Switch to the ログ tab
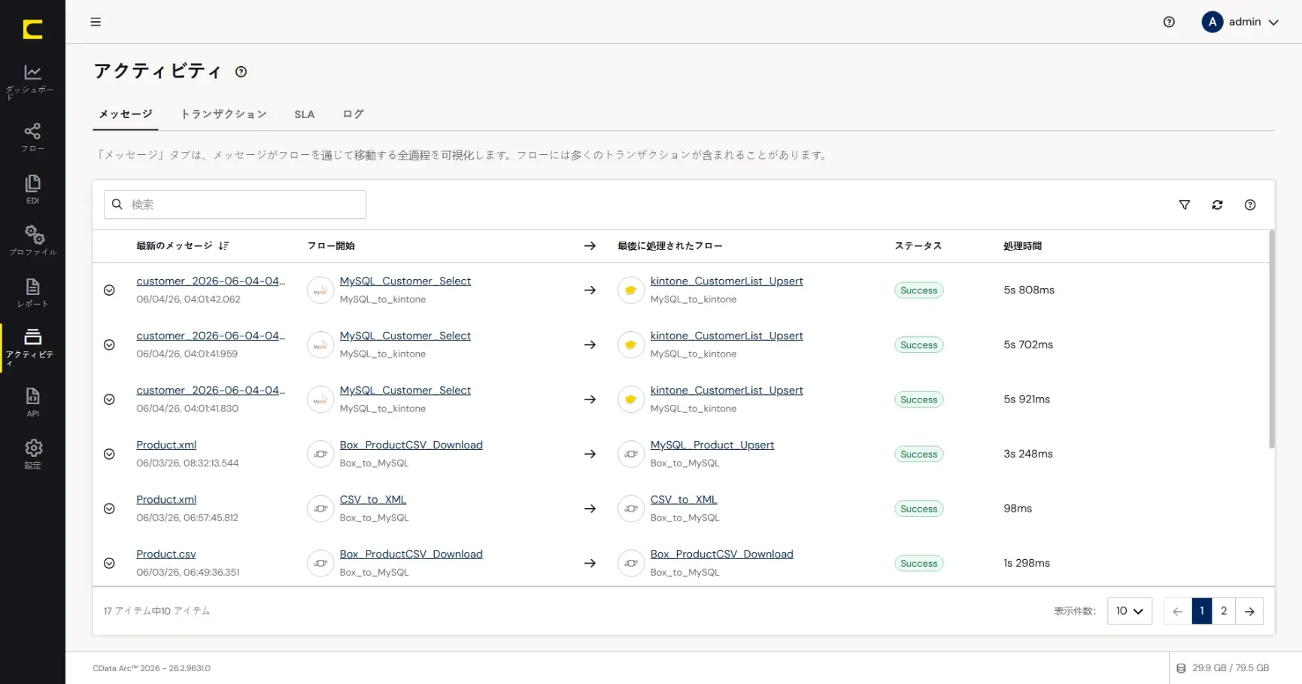The width and height of the screenshot is (1302, 684). click(353, 114)
